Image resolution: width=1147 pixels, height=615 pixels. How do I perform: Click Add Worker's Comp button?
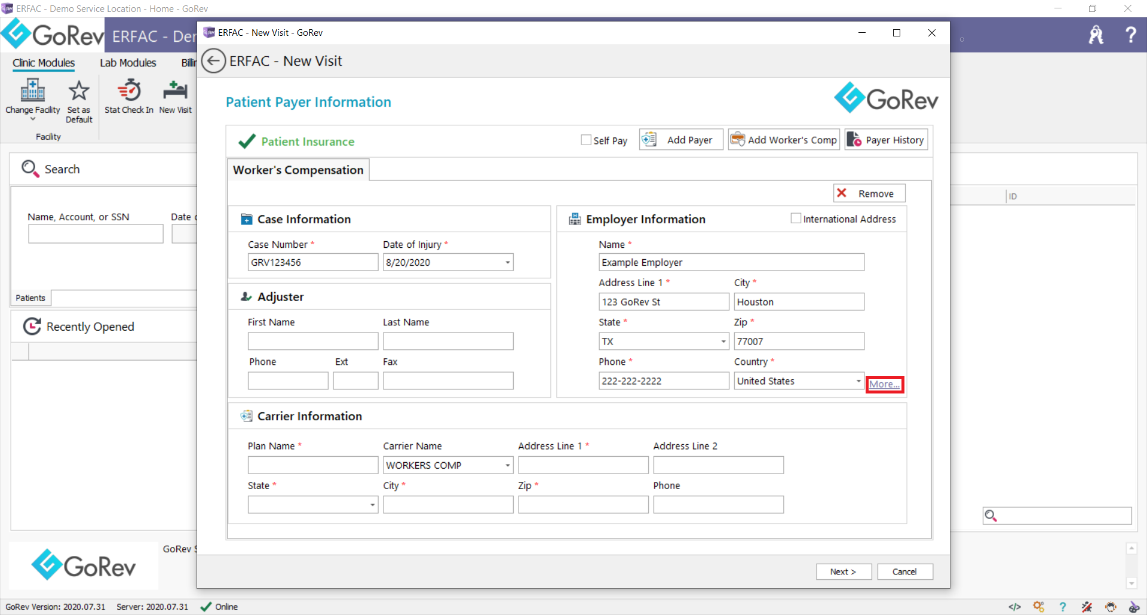(784, 140)
